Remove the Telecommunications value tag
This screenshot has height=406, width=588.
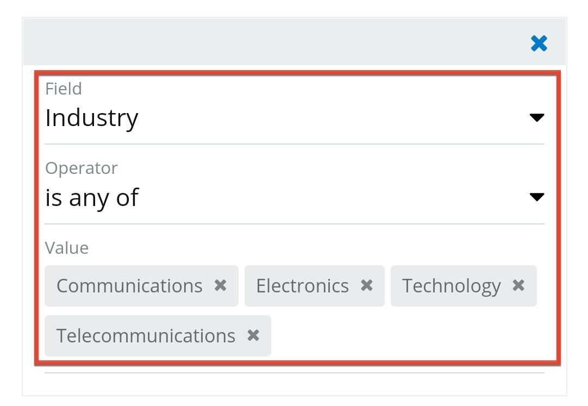pos(253,335)
